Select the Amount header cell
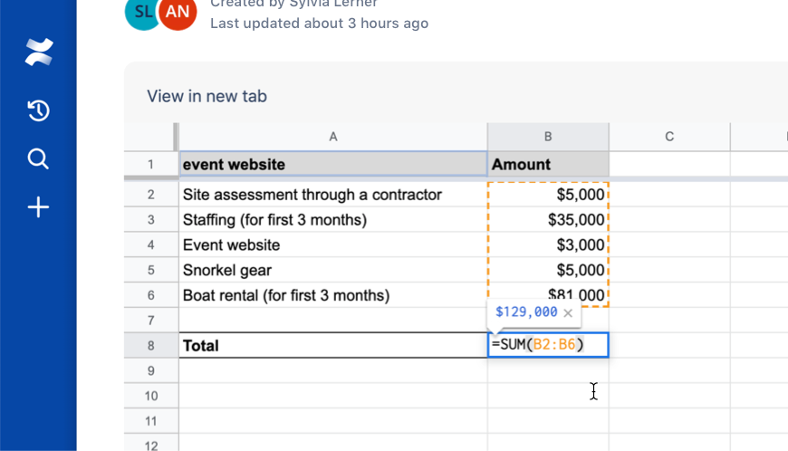788x451 pixels. click(x=548, y=164)
